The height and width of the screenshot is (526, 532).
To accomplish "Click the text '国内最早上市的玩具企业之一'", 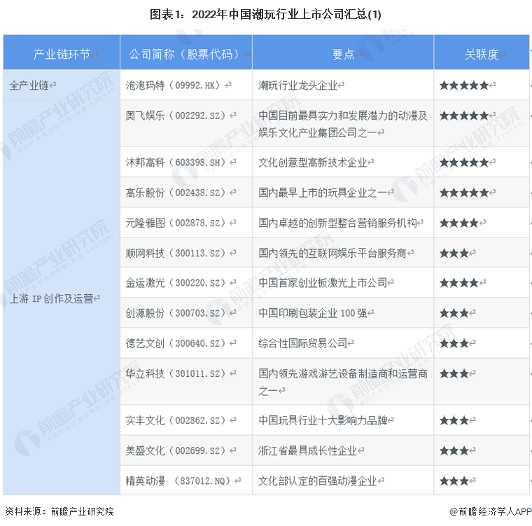I will [323, 193].
